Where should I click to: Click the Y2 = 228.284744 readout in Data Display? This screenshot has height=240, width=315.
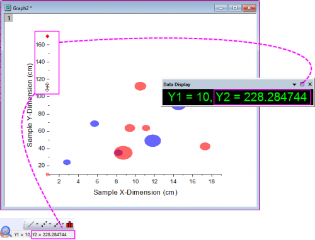(261, 97)
